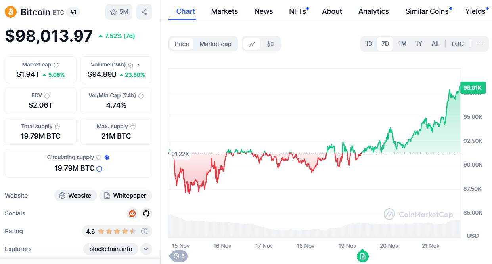The image size is (492, 264).
Task: Open the Reddit social link icon
Action: click(132, 213)
